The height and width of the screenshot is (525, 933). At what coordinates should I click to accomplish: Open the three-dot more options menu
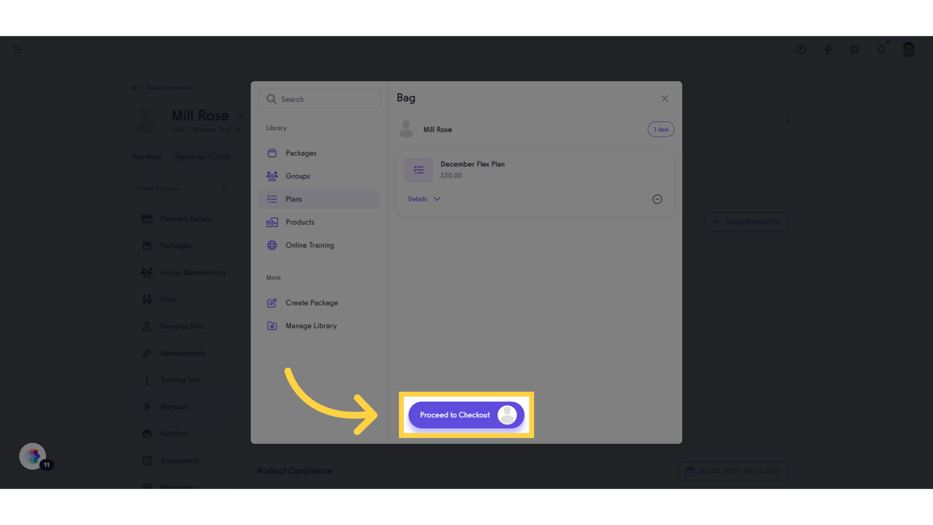coord(787,121)
